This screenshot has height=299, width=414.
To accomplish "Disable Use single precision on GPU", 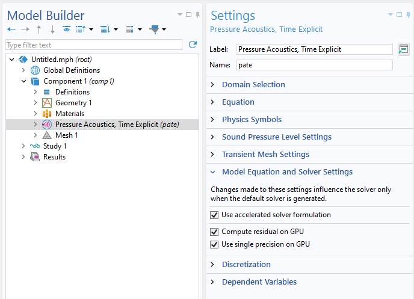I will (x=214, y=244).
